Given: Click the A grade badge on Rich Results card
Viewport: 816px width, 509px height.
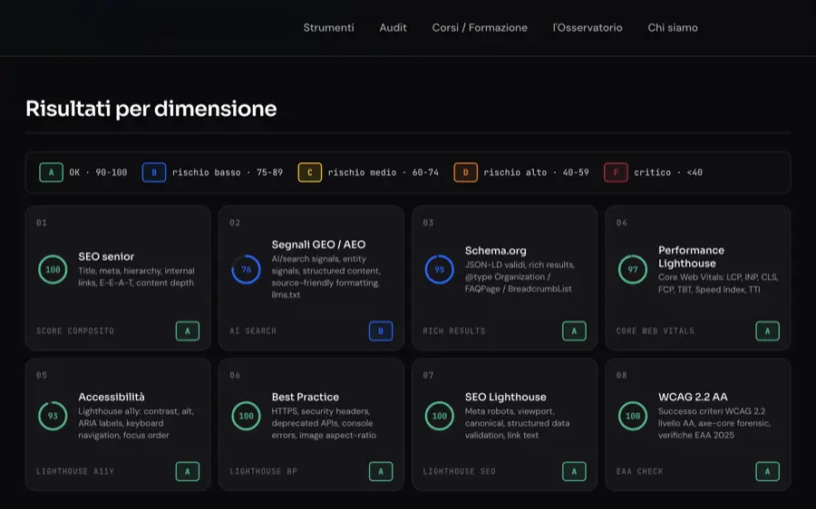Looking at the screenshot, I should [x=574, y=331].
